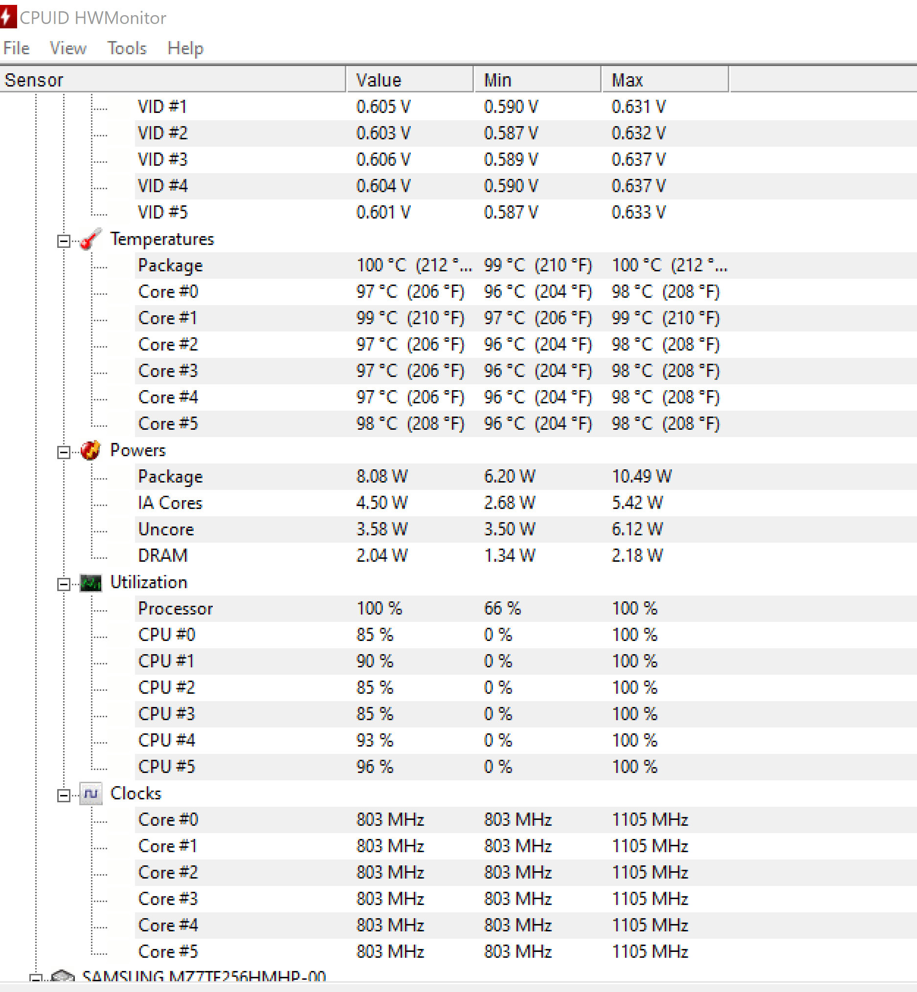The image size is (917, 992).
Task: Select the VID #1 row
Action: (525, 107)
